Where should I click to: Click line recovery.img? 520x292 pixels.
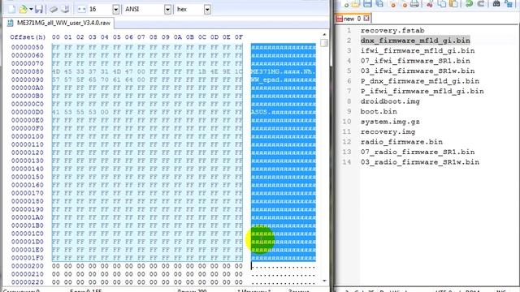(x=388, y=131)
